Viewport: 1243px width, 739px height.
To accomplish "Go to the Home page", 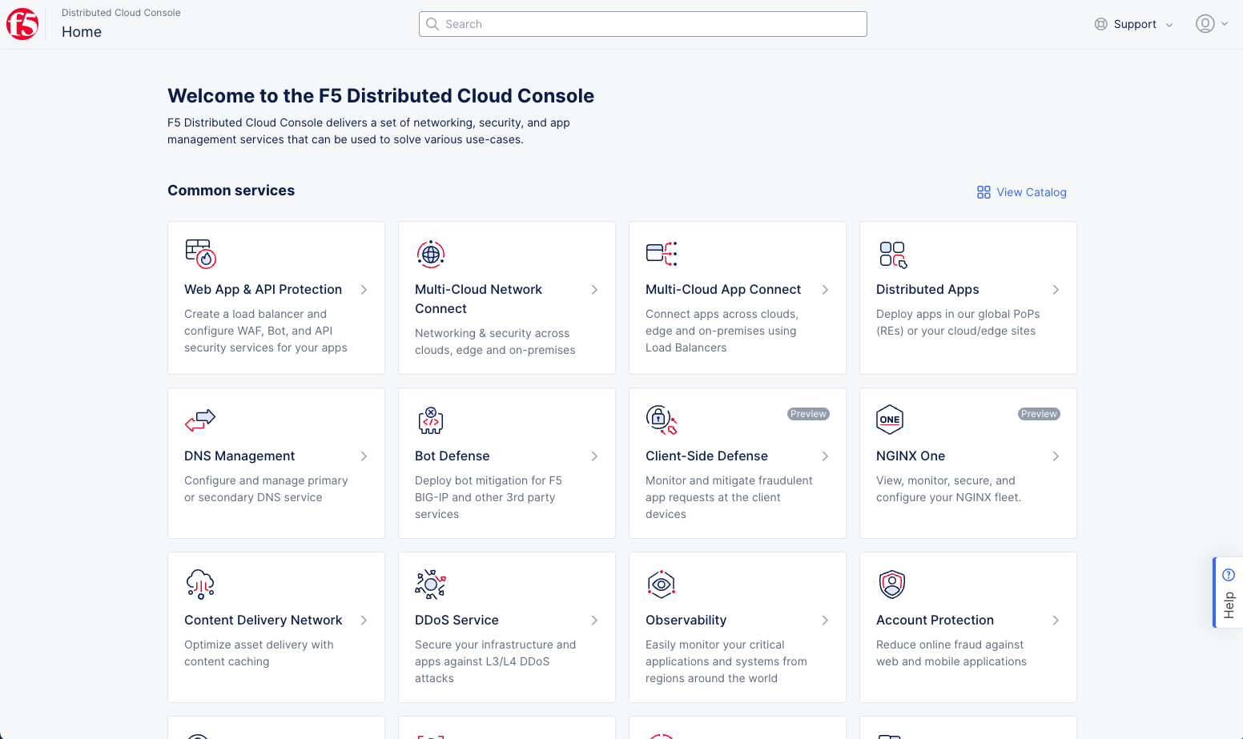I will click(82, 32).
